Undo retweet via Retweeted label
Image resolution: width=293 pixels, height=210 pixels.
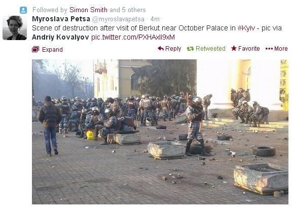(210, 49)
